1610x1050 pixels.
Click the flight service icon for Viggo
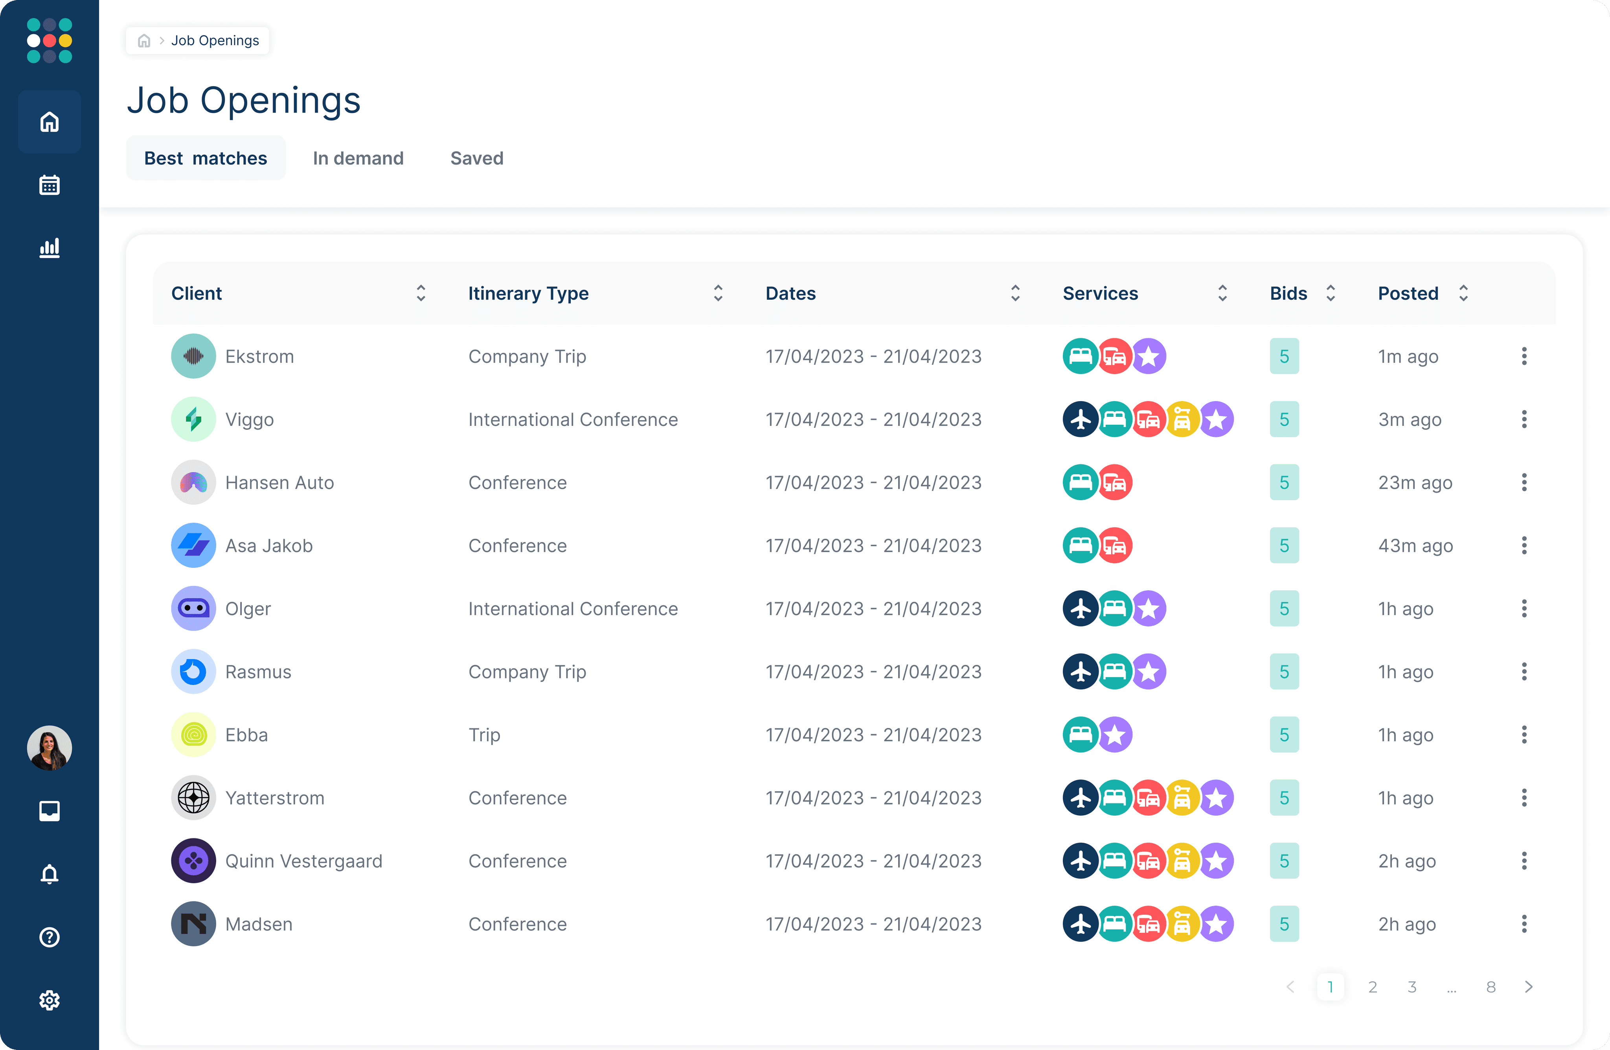pos(1080,420)
